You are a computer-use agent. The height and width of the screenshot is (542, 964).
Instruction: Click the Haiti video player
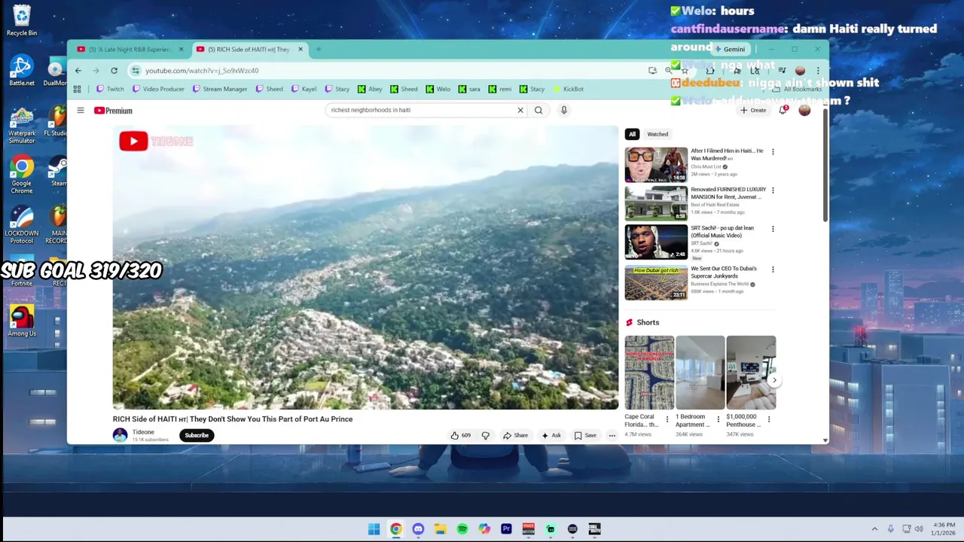365,268
